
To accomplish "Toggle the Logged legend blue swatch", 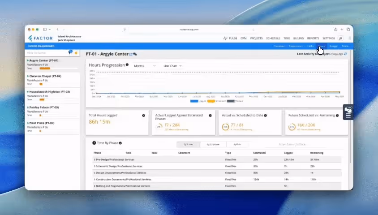I will tap(194, 101).
